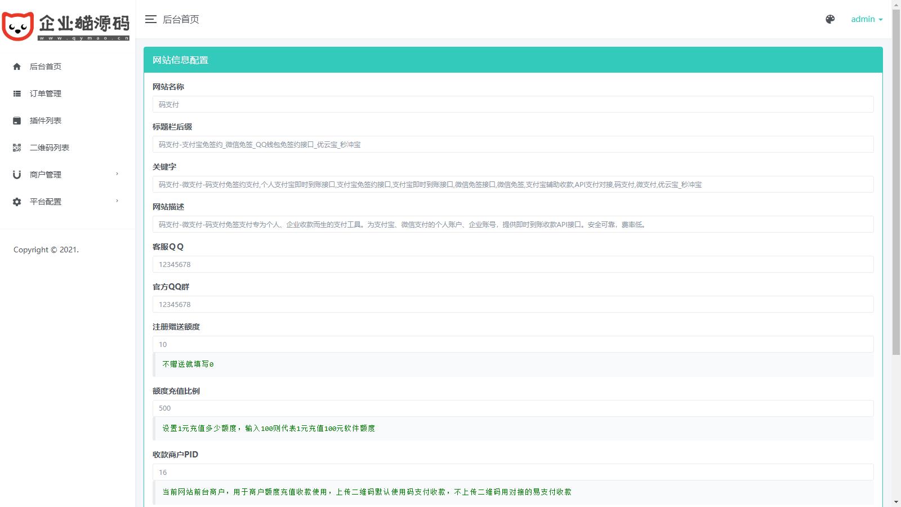Toggle the sidebar with the hamburger icon

coord(150,19)
